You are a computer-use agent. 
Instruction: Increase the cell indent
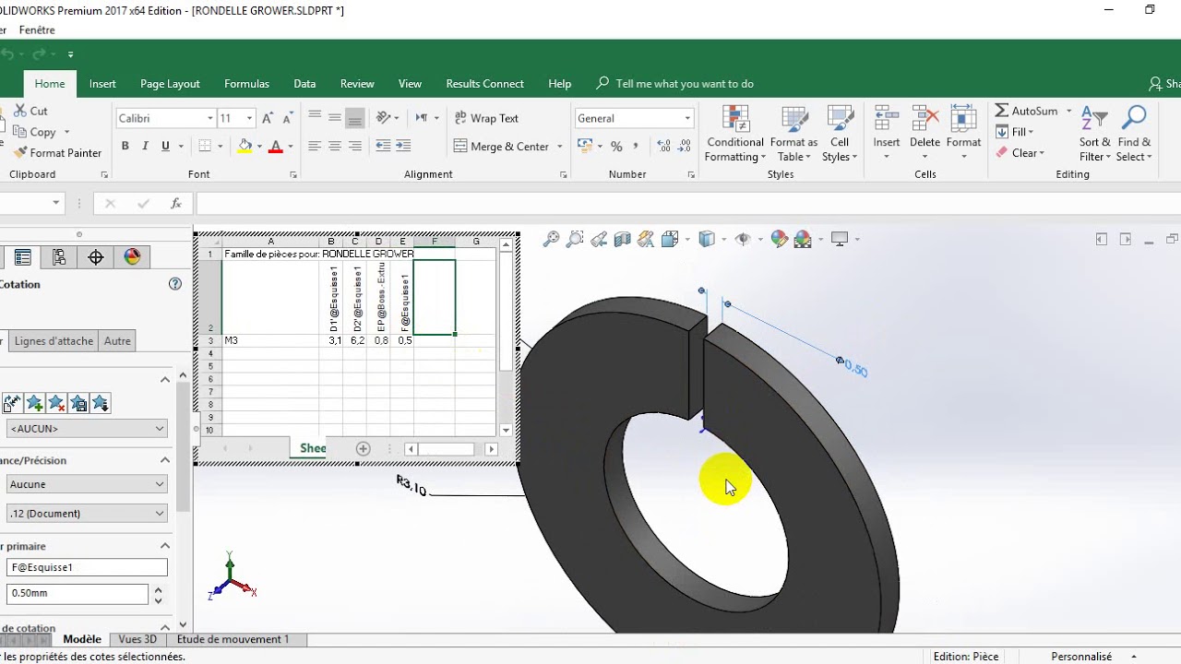point(404,146)
